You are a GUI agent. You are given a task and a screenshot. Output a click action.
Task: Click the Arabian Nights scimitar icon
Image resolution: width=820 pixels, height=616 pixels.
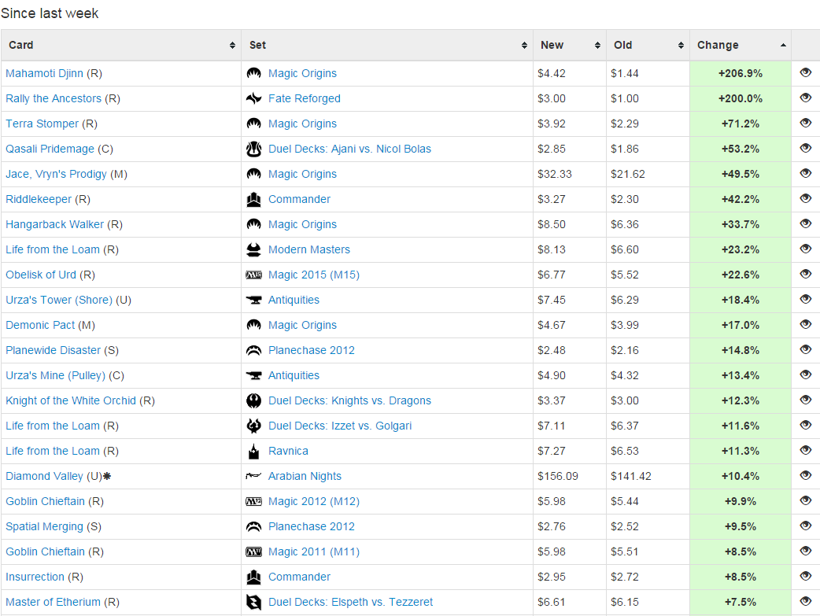pyautogui.click(x=253, y=476)
